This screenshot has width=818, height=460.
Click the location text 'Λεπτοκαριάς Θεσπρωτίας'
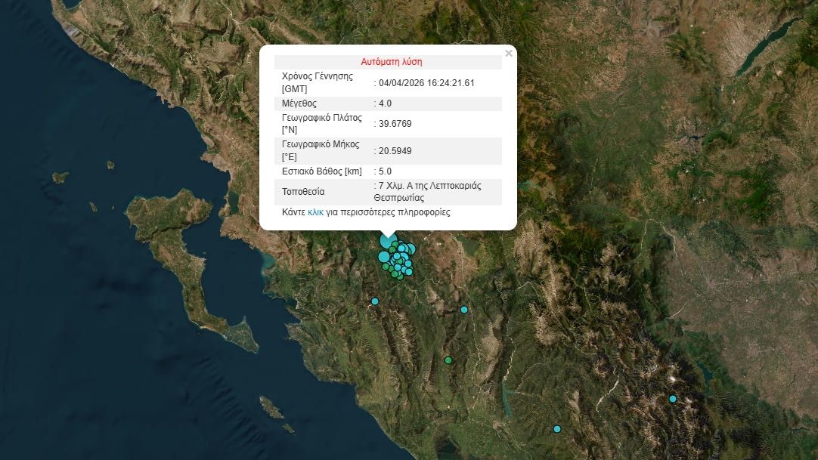click(429, 192)
